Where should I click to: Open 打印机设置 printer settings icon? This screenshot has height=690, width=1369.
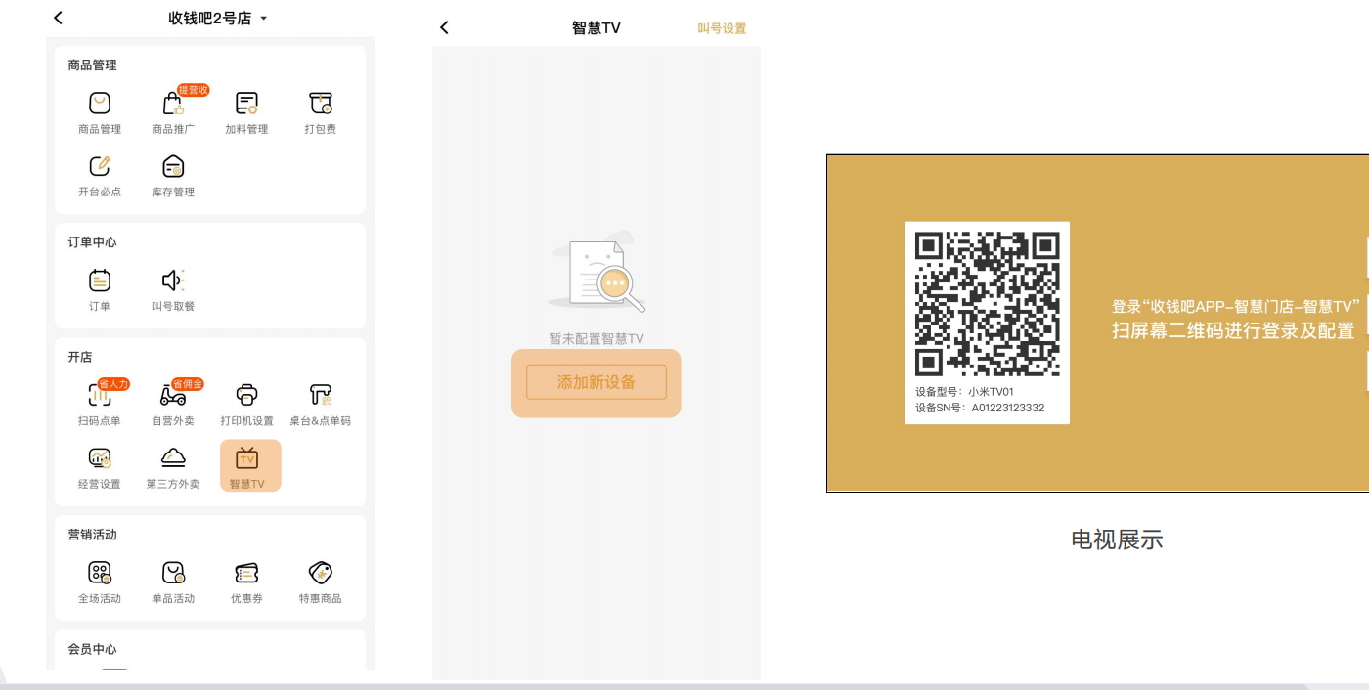click(x=246, y=395)
